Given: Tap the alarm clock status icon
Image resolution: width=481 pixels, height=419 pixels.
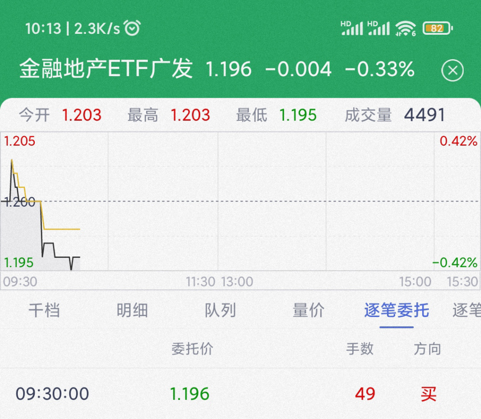Looking at the screenshot, I should coord(132,28).
